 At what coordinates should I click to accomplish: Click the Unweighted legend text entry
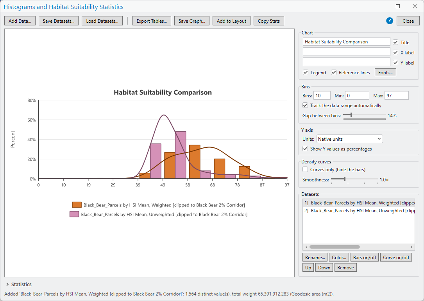click(x=164, y=215)
